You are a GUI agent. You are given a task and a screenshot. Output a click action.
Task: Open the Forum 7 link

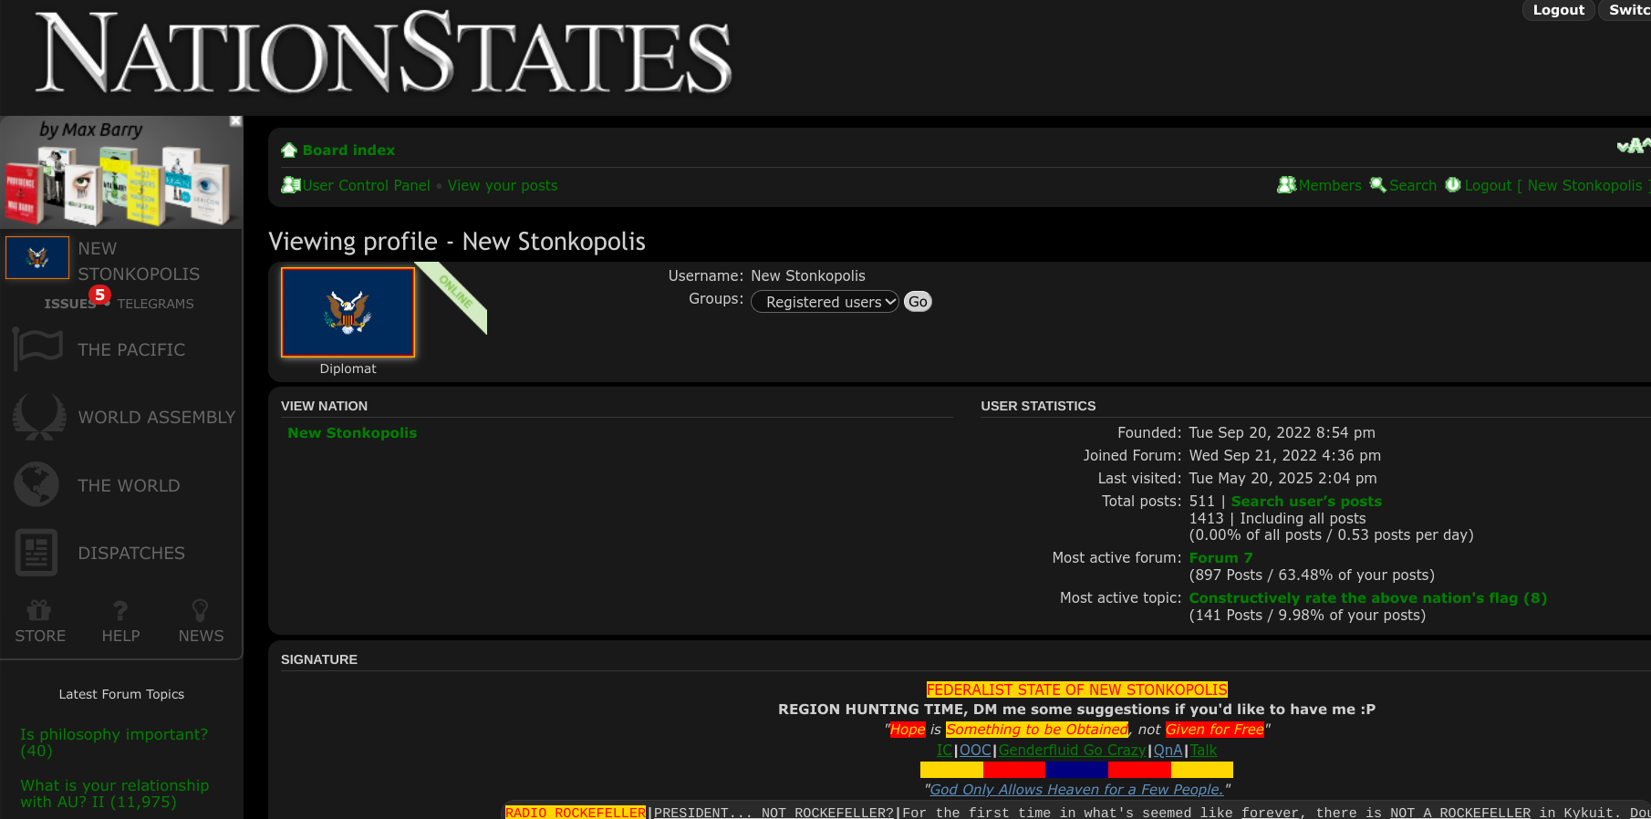click(1220, 558)
